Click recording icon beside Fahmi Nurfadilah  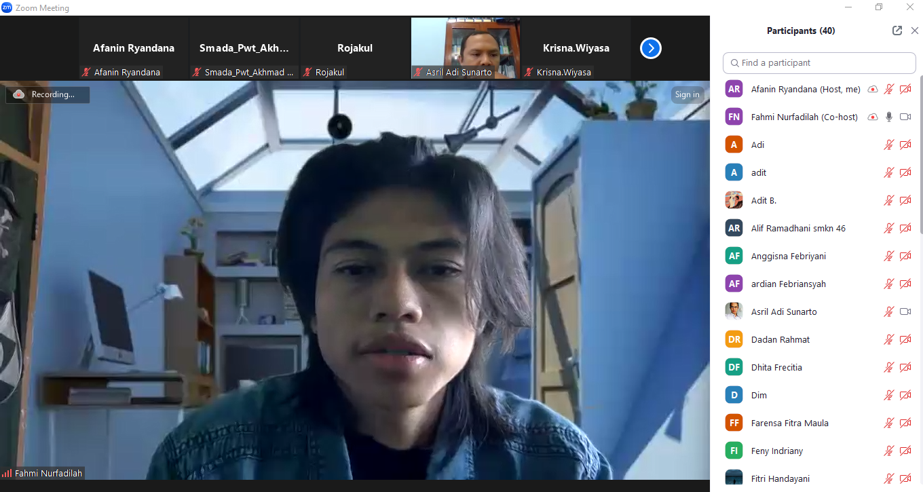tap(873, 117)
